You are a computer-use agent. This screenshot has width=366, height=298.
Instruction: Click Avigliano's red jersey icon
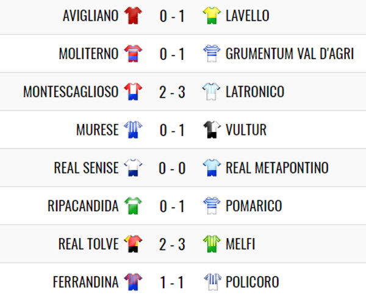133,16
